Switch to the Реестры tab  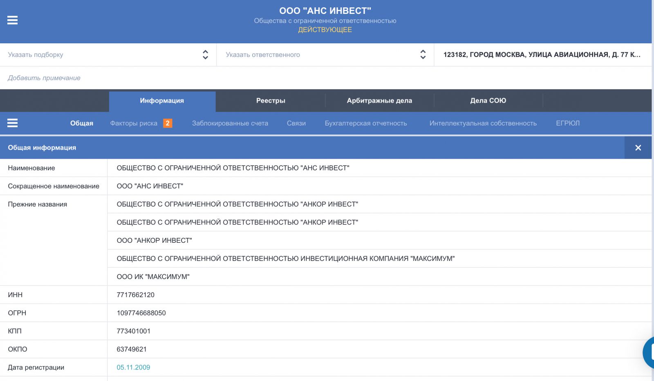(271, 101)
